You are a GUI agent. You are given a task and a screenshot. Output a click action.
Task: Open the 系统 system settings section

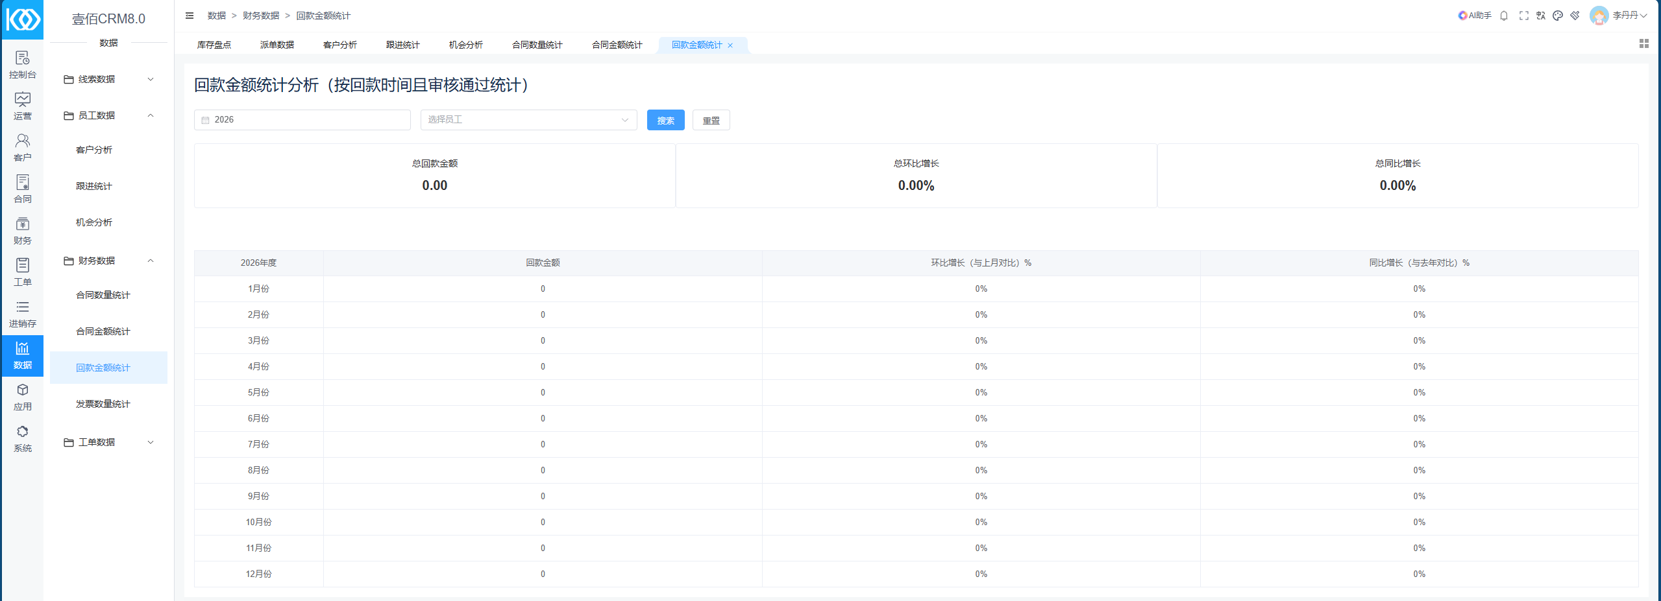pyautogui.click(x=23, y=438)
